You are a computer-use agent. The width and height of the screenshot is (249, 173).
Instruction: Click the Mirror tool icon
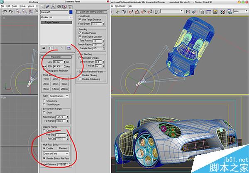click(x=188, y=12)
